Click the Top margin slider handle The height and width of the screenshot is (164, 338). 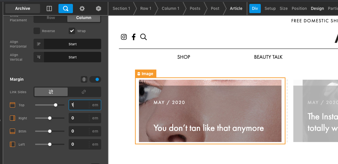[56, 105]
